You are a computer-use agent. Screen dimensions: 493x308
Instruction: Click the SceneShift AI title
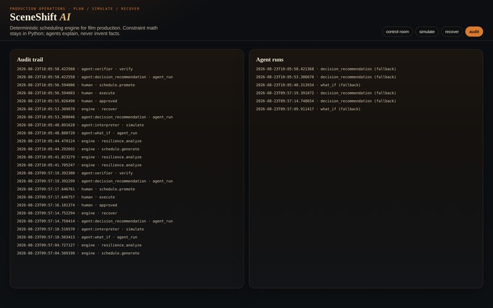tap(40, 17)
